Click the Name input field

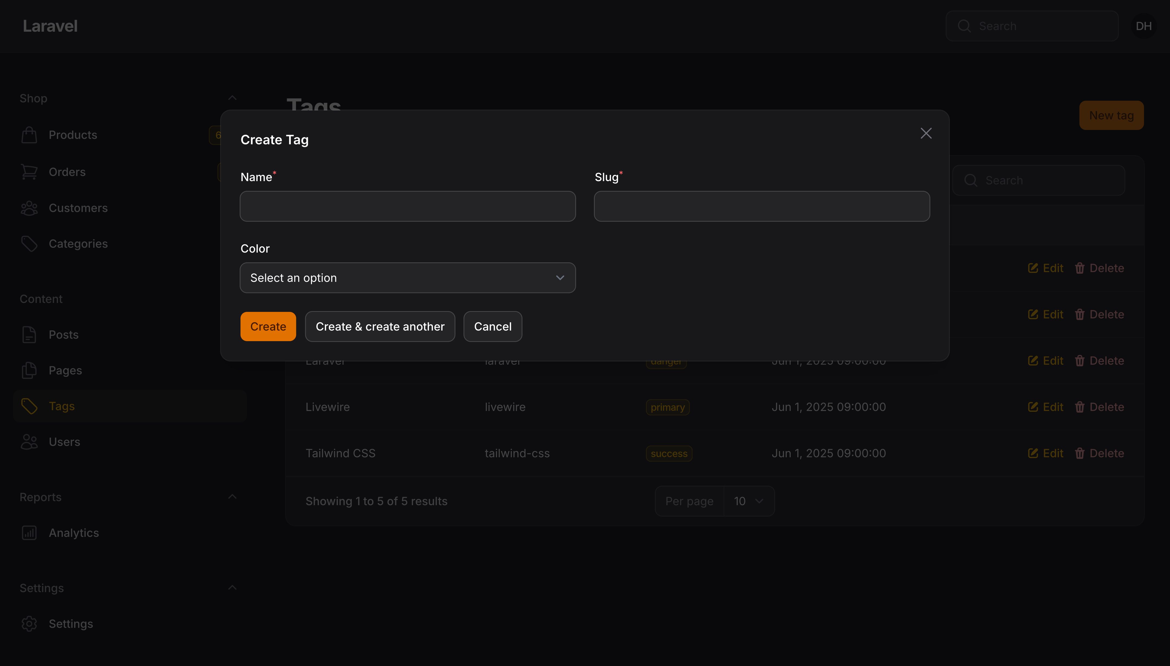407,206
